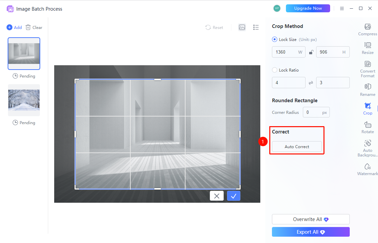This screenshot has height=243, width=378.
Task: Click the right edge crop handle
Action: (x=240, y=134)
